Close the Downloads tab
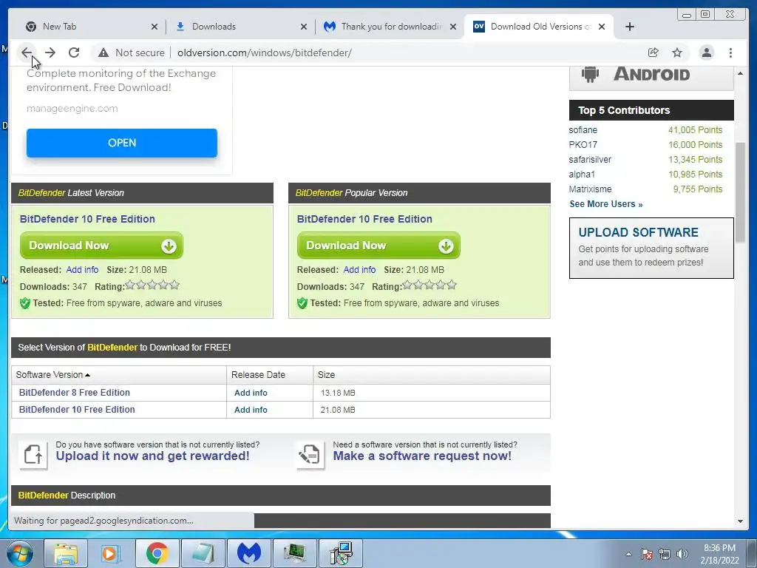The width and height of the screenshot is (757, 568). pos(304,27)
